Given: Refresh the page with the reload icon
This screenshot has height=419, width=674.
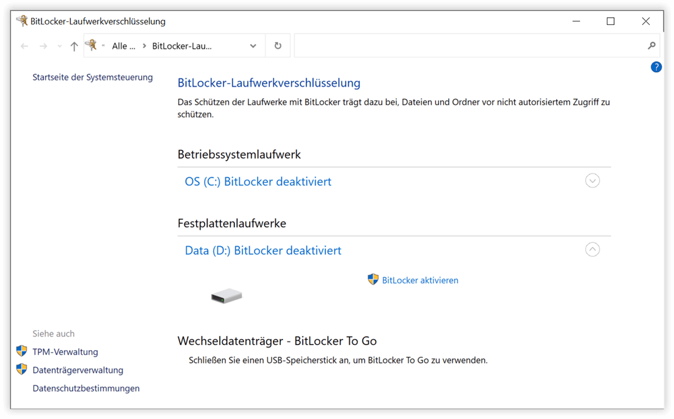Looking at the screenshot, I should (278, 46).
